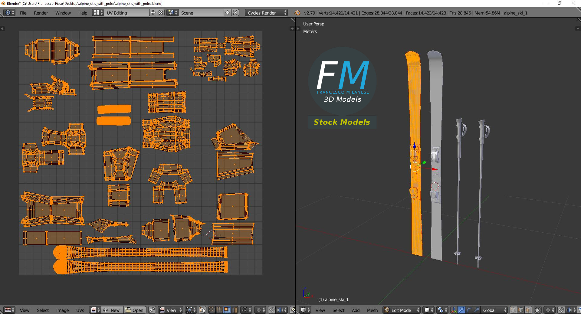Click the translate manipulator arrow icon
The image size is (581, 314).
tap(461, 310)
